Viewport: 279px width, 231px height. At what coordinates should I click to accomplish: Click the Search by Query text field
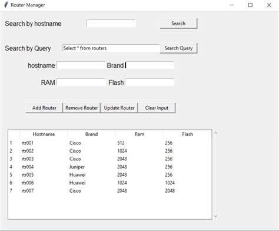[111, 48]
